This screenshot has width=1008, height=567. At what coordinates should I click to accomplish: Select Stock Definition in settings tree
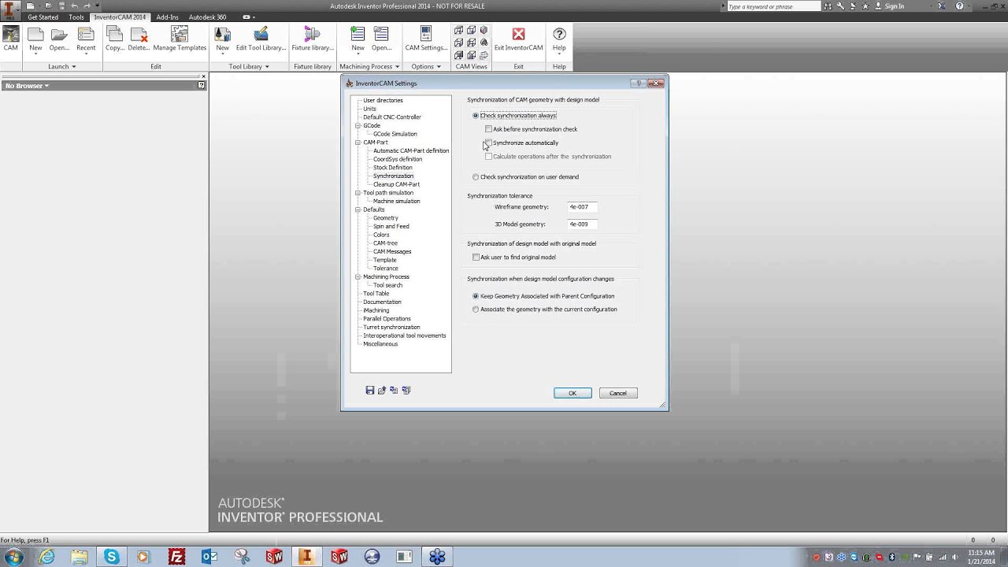[x=393, y=168]
